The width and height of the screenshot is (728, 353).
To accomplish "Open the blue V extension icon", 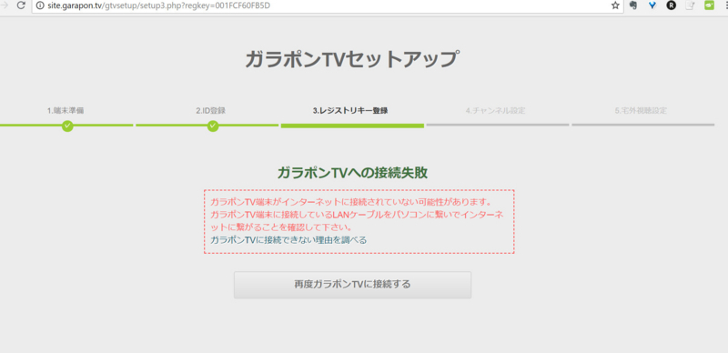I will click(652, 5).
